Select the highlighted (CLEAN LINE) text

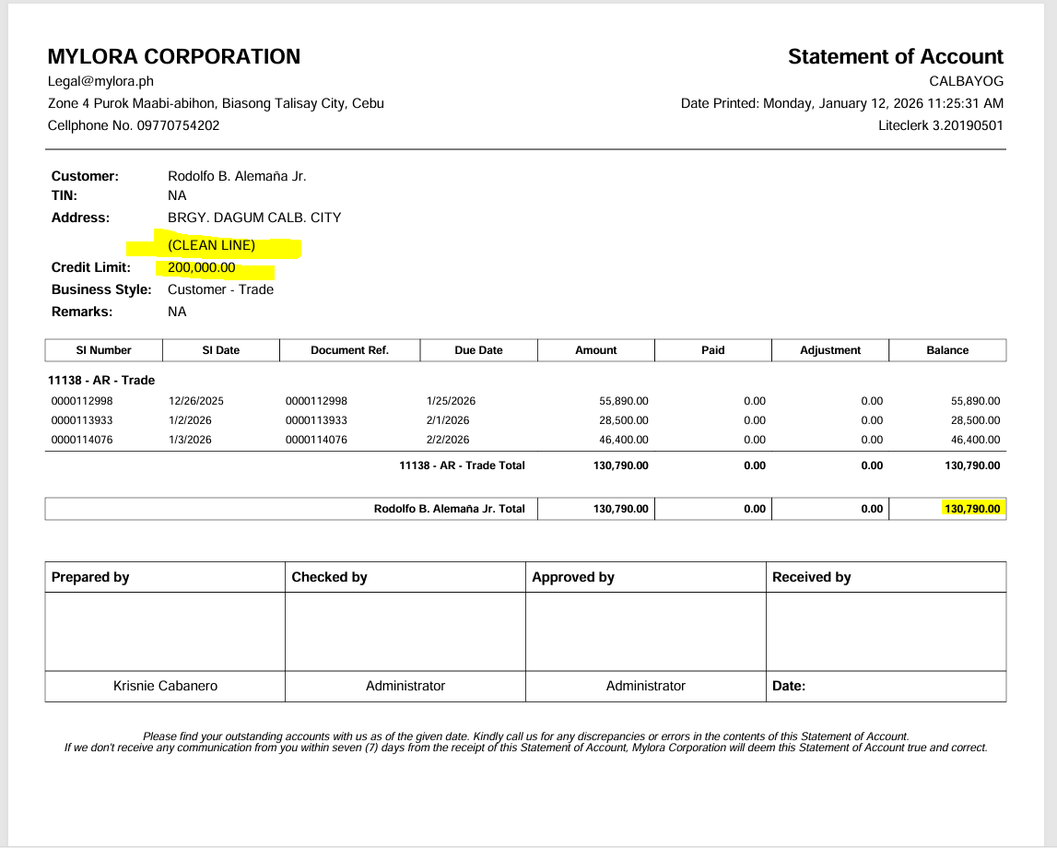211,245
